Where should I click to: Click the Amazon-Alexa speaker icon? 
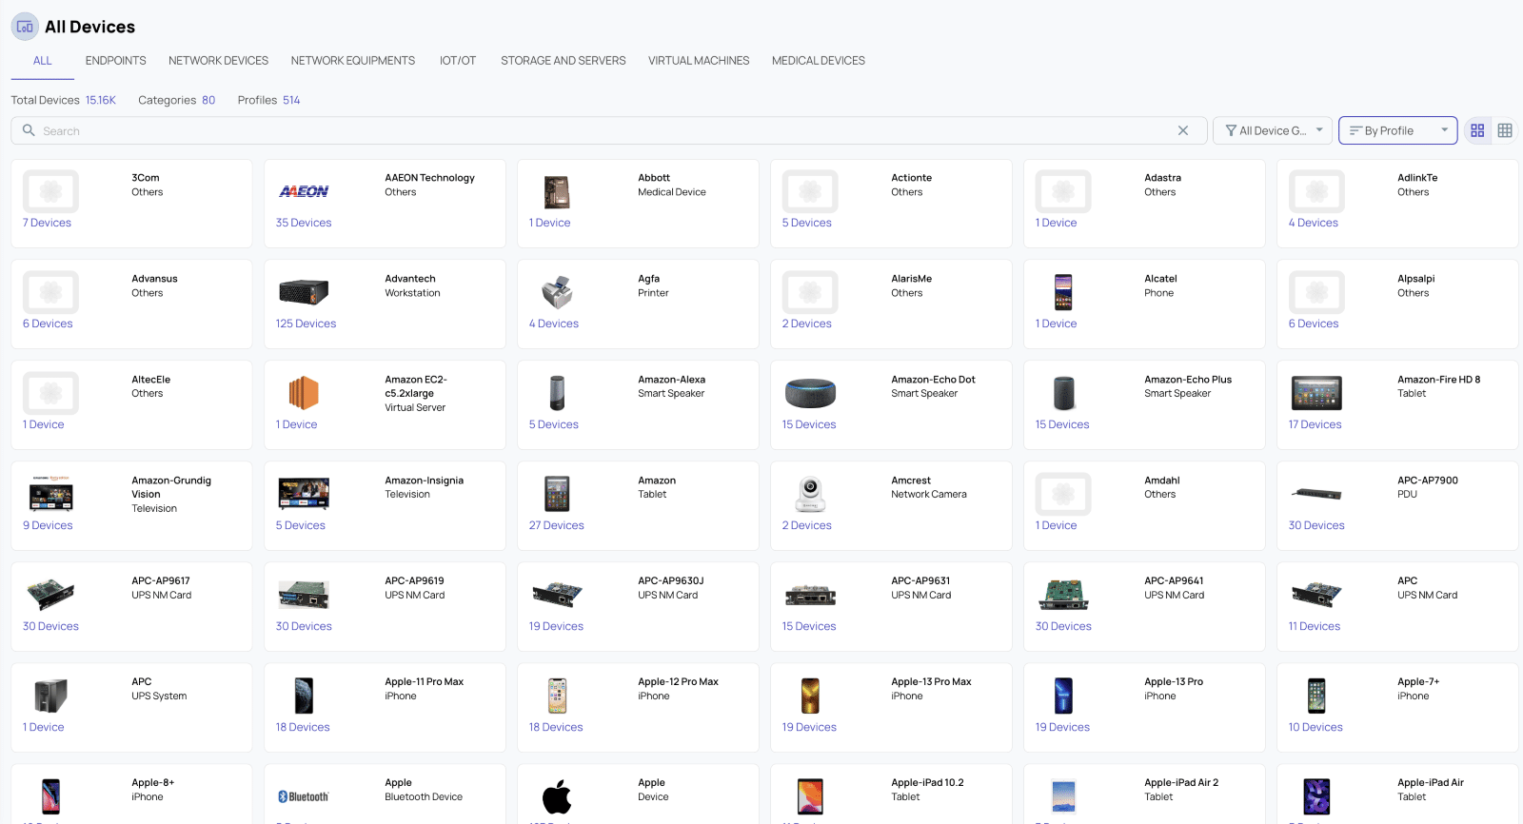point(557,393)
